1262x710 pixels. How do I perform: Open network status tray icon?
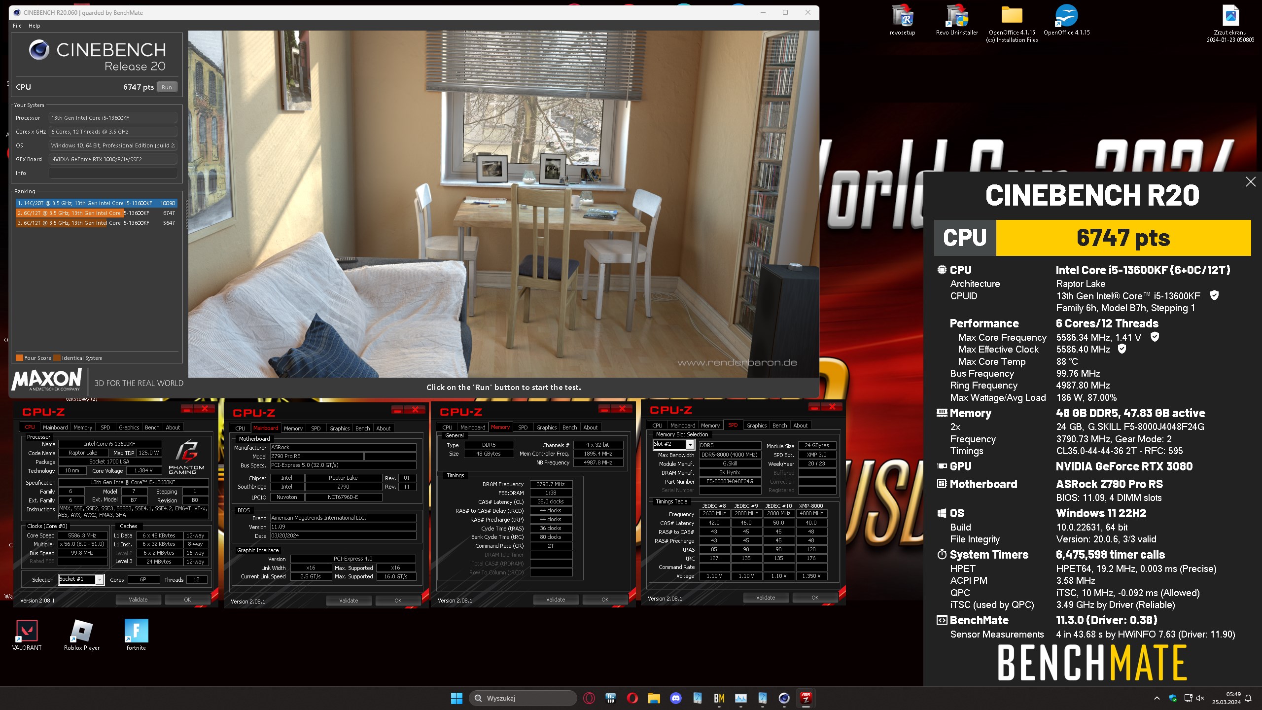click(1188, 698)
